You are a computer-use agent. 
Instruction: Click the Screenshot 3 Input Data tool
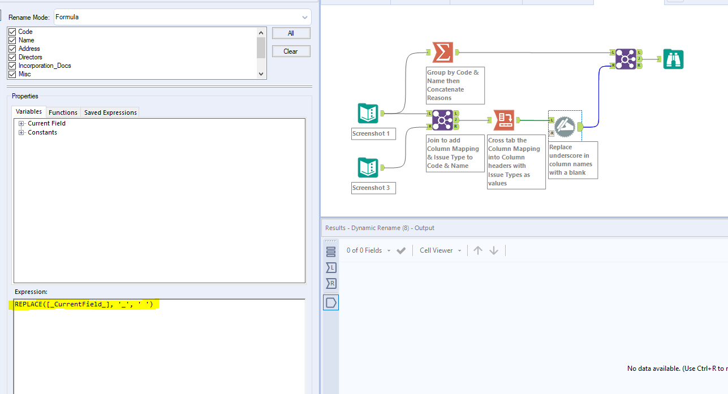tap(368, 167)
